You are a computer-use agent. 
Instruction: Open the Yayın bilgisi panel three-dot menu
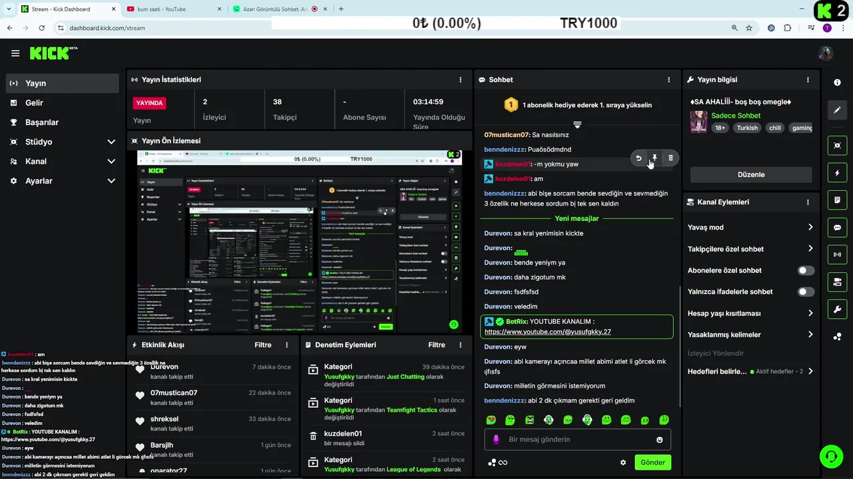(808, 80)
